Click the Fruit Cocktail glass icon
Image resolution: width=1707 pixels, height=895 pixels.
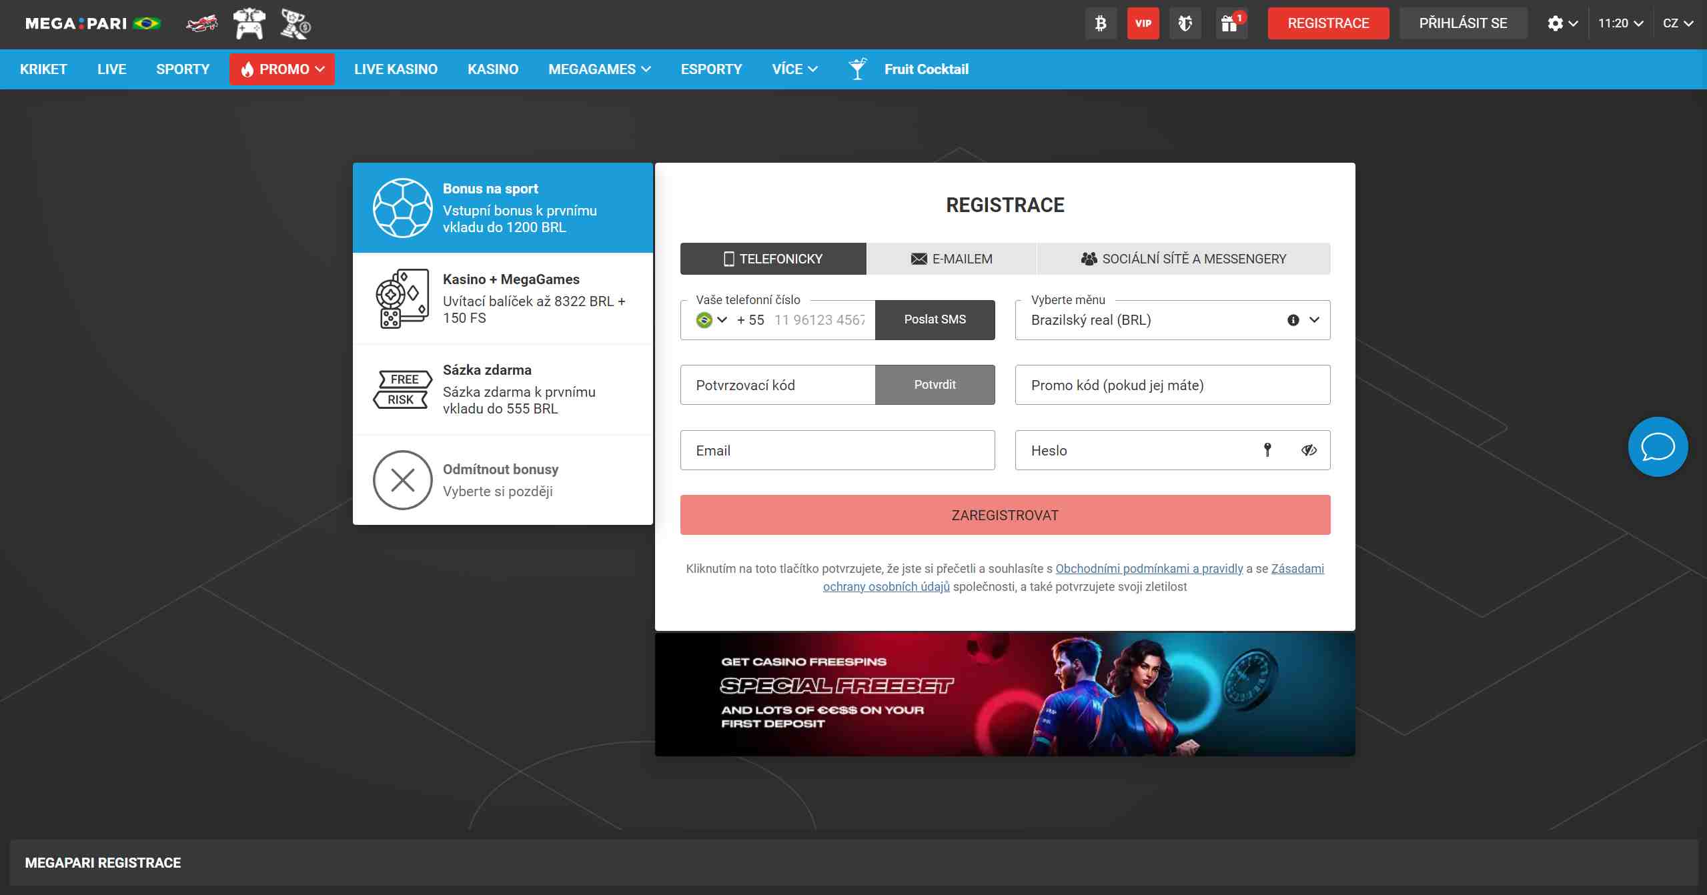(858, 69)
